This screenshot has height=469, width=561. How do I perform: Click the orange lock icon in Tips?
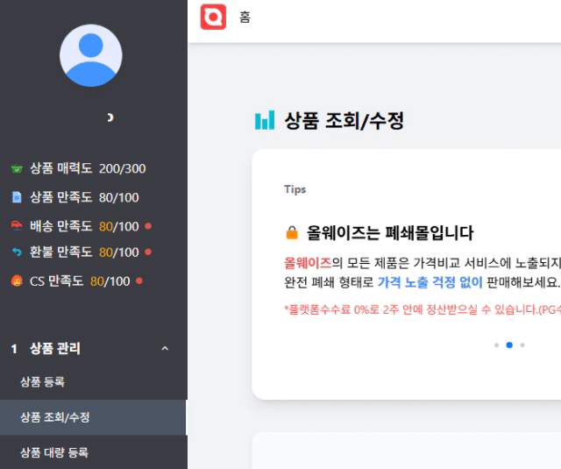[x=292, y=232]
